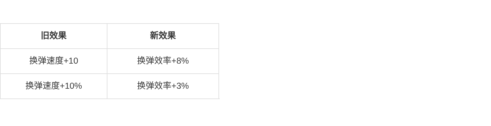Click 效果 text in the 旧效果 header
Screen dimensions: 491x126
click(x=58, y=36)
